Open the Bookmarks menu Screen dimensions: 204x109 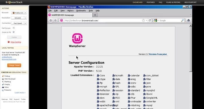pos(81,11)
